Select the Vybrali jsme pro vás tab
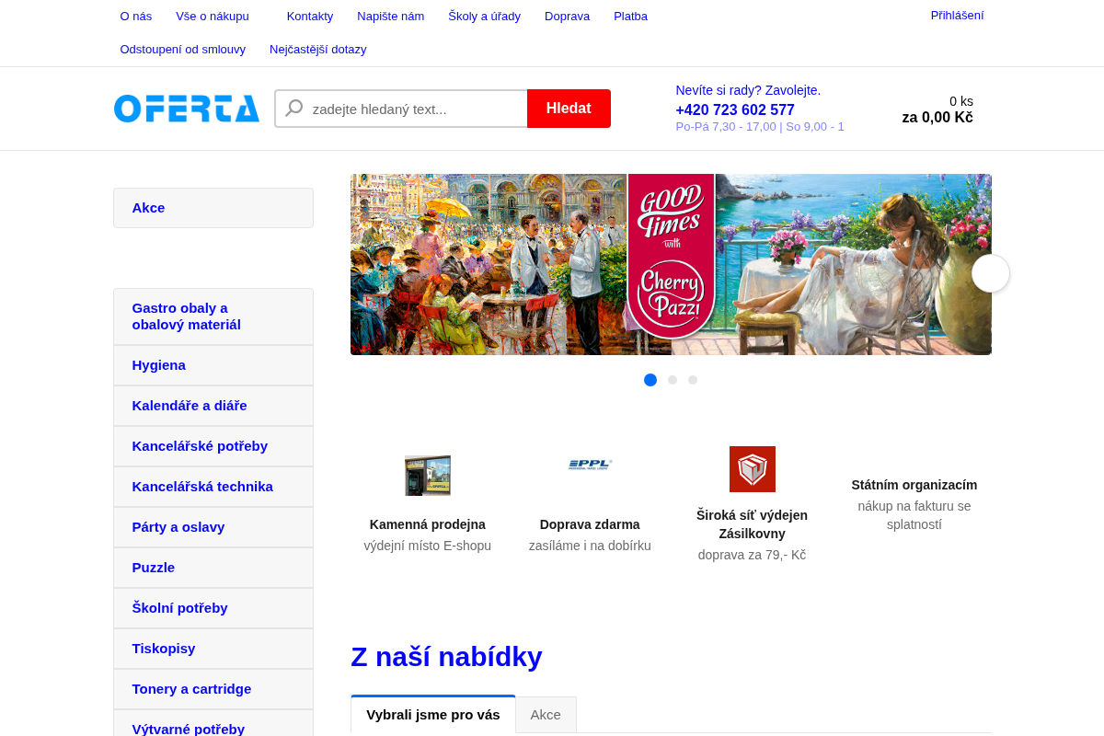1104x736 pixels. click(x=433, y=715)
